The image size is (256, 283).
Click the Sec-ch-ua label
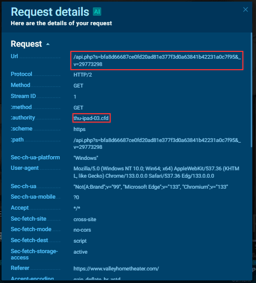[x=24, y=186]
